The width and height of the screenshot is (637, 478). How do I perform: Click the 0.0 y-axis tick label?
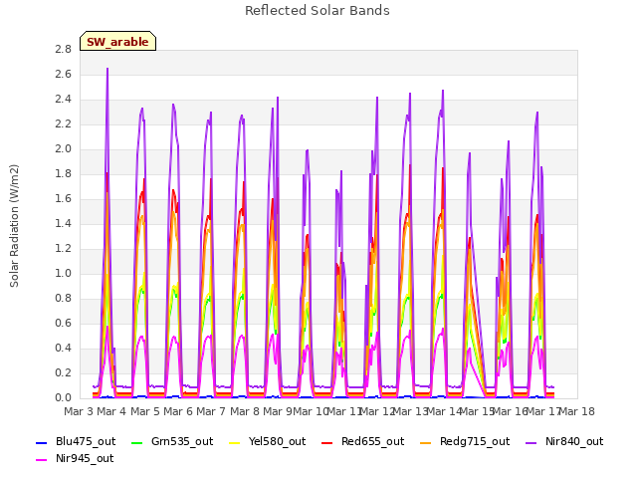point(63,398)
